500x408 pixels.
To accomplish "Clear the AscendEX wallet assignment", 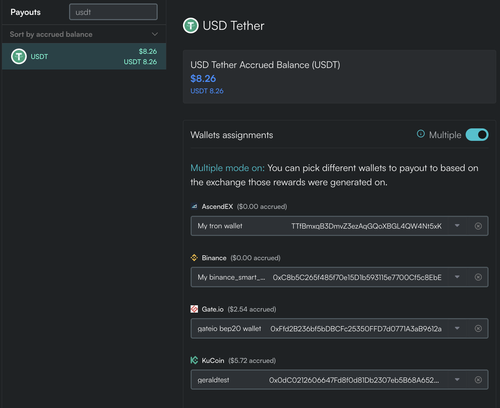I will click(x=478, y=226).
